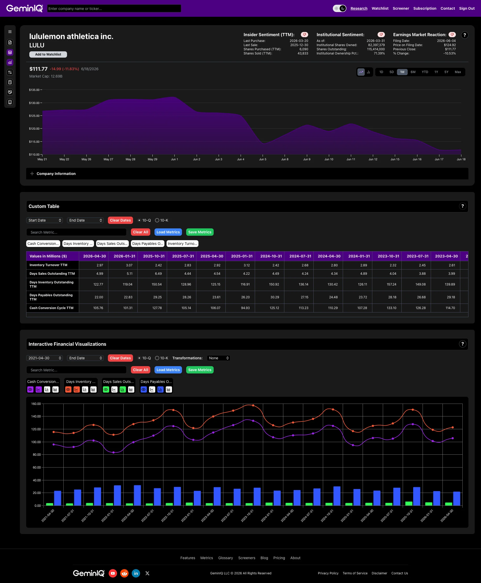Click Custom Table Clear Dates button
The height and width of the screenshot is (583, 481).
click(x=120, y=220)
